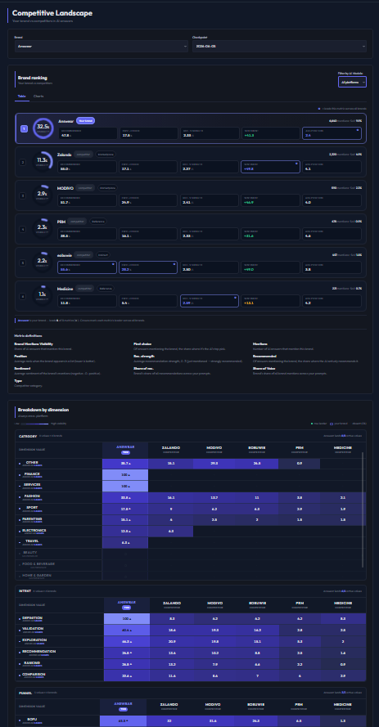Click ZALANDO column header in Category table
Viewport: 379px width, 727px height.
(171, 449)
